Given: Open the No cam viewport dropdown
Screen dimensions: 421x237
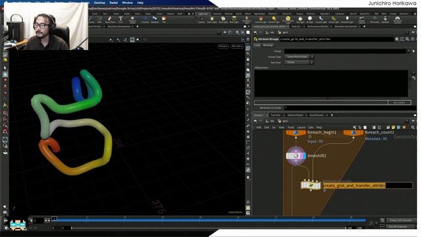Looking at the screenshot, I should (x=237, y=46).
